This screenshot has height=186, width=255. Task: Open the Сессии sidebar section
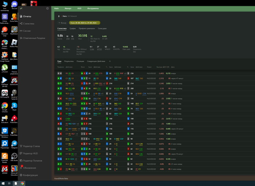[25, 31]
